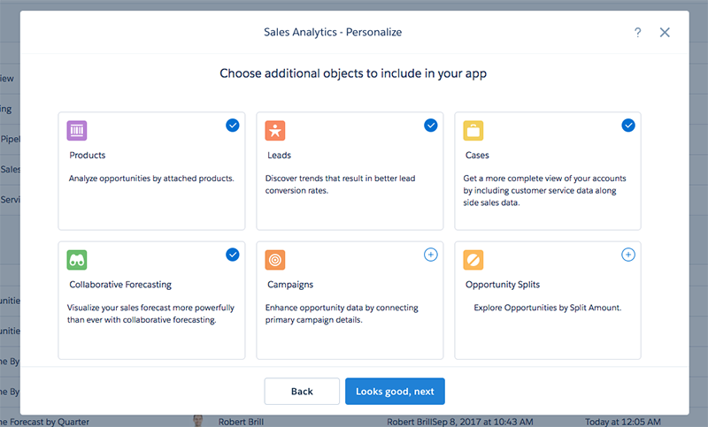The height and width of the screenshot is (427, 708).
Task: Click Robert Brill avatar in background row
Action: click(197, 421)
